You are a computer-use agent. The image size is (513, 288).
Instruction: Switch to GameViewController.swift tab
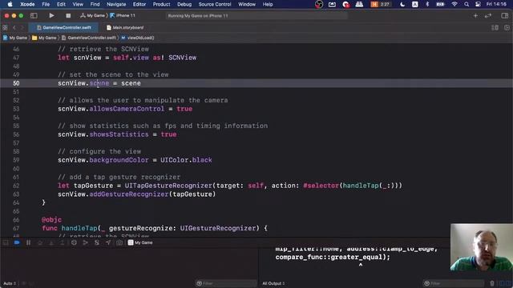pyautogui.click(x=63, y=28)
